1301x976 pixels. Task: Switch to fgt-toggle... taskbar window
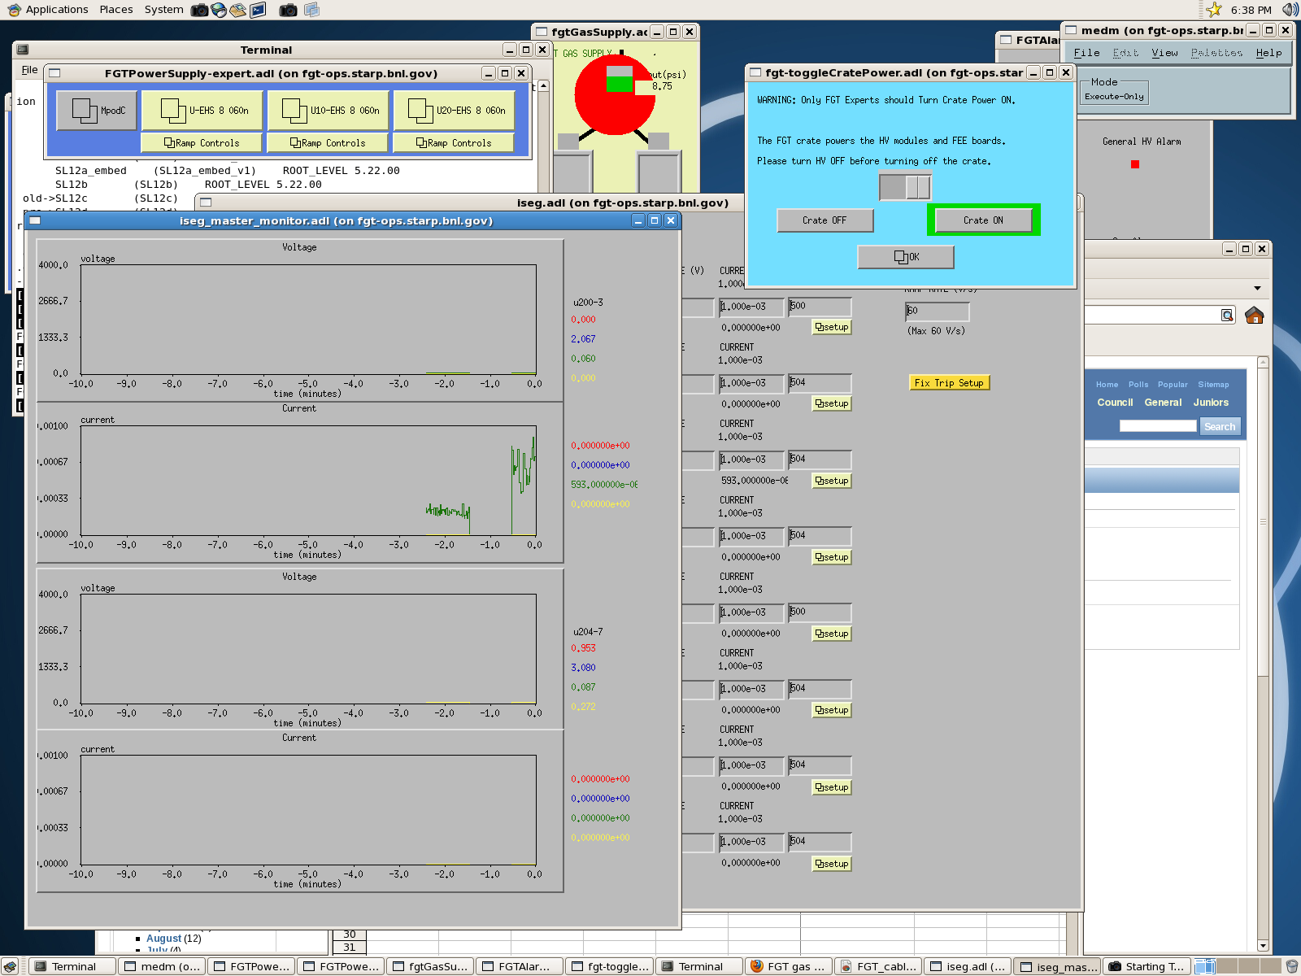pyautogui.click(x=610, y=966)
